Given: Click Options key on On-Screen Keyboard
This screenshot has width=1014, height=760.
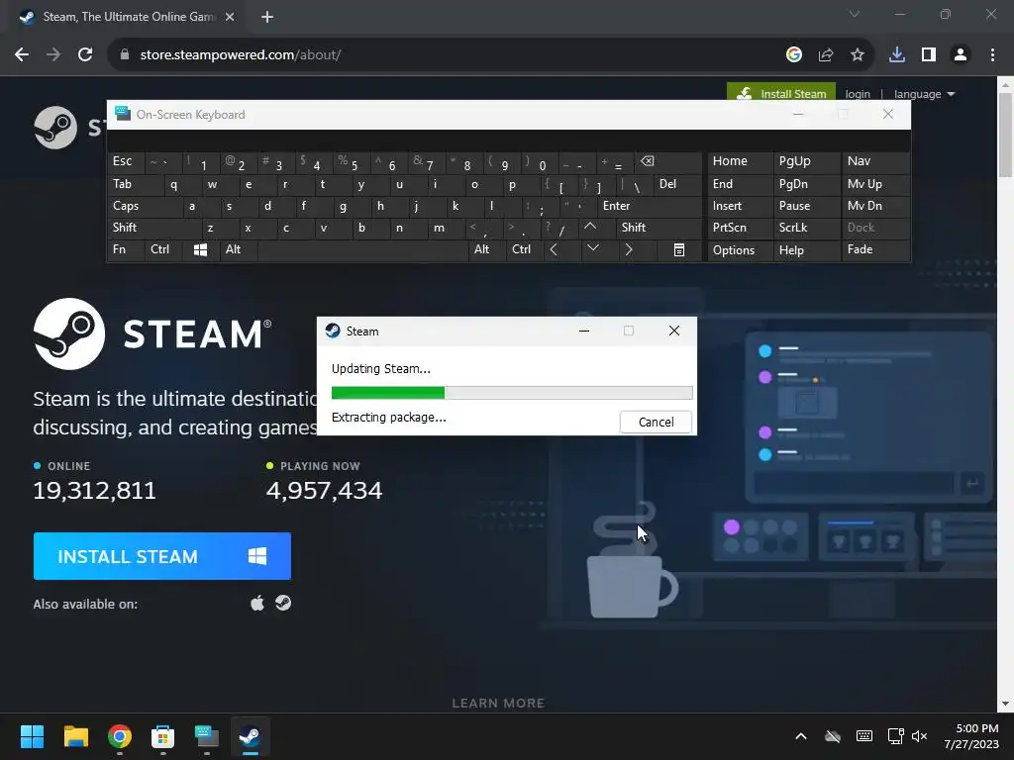Looking at the screenshot, I should click(x=741, y=250).
